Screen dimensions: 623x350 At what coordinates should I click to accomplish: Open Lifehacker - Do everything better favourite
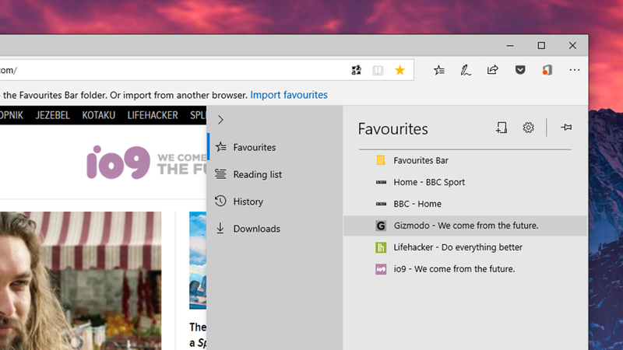coord(465,247)
